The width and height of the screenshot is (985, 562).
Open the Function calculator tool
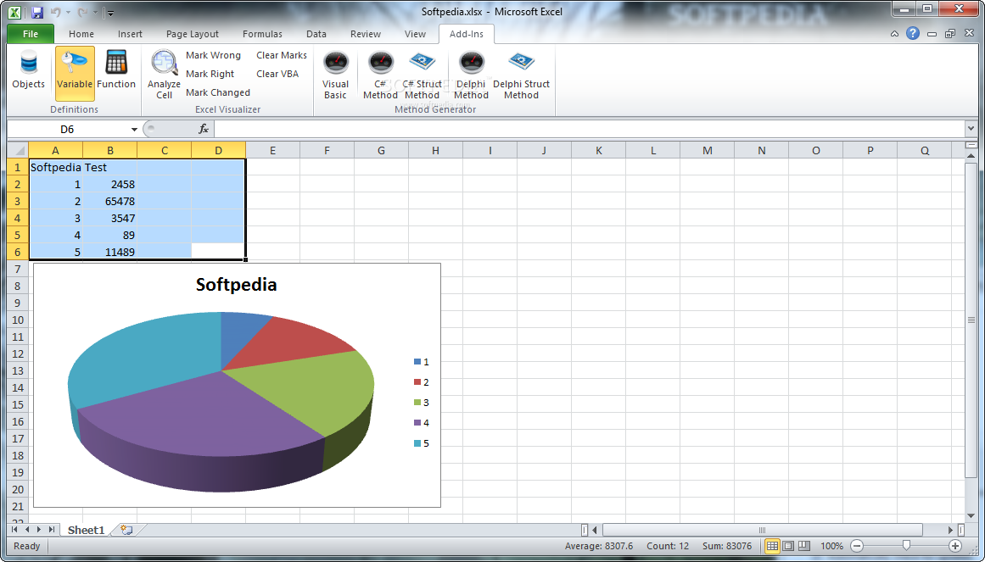pyautogui.click(x=116, y=72)
